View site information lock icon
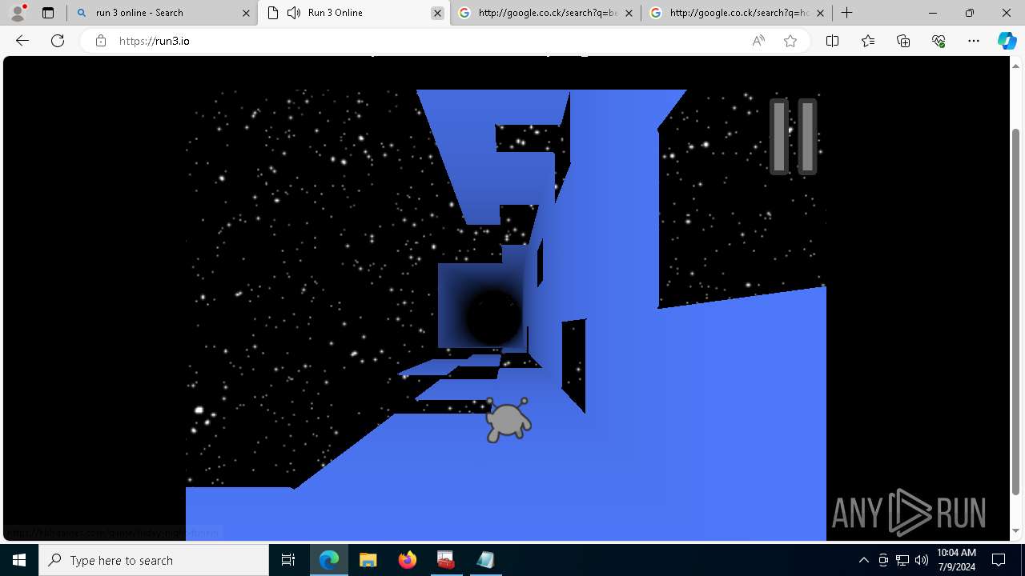Viewport: 1025px width, 576px height. pyautogui.click(x=101, y=41)
